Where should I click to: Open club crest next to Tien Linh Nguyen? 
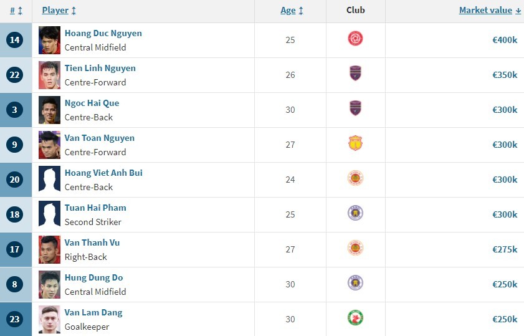(355, 73)
